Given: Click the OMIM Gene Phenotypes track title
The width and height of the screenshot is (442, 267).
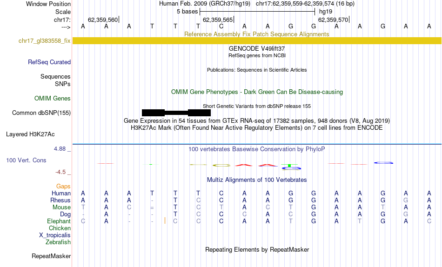Looking at the screenshot, I should [257, 92].
